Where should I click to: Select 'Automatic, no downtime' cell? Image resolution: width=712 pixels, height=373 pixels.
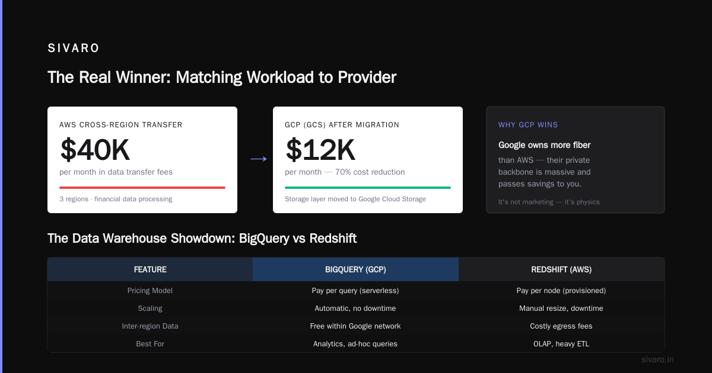[x=355, y=308]
